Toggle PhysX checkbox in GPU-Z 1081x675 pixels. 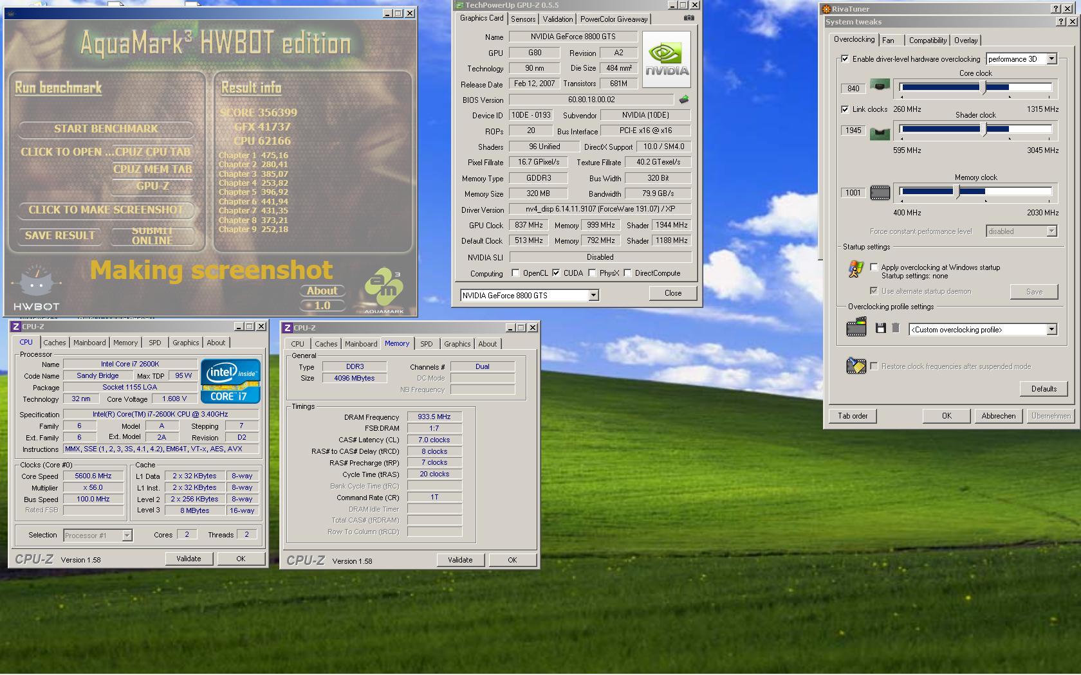tap(592, 273)
